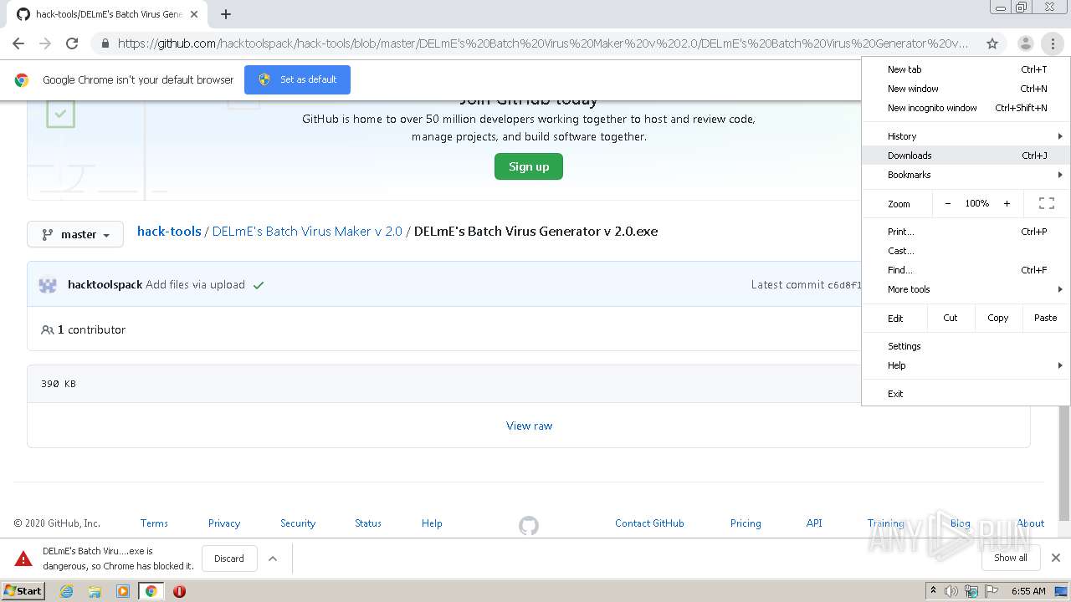This screenshot has height=602, width=1071.
Task: Open media player from taskbar
Action: point(123,591)
